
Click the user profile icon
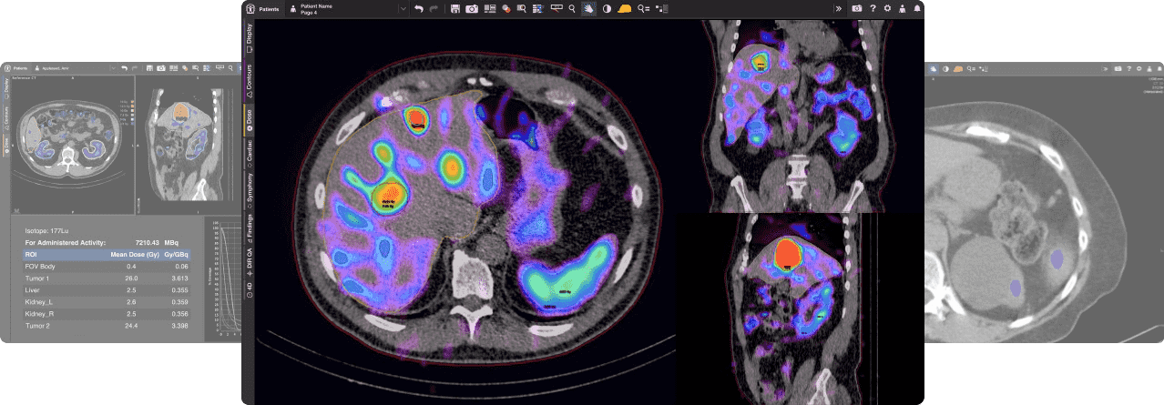coord(902,8)
